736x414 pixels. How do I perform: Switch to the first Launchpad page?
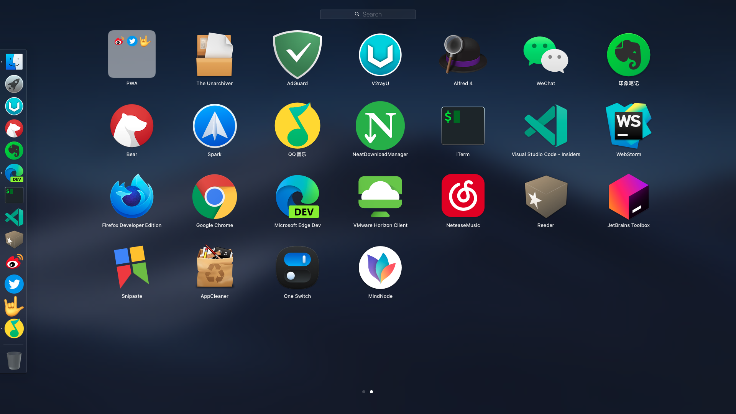coord(363,391)
